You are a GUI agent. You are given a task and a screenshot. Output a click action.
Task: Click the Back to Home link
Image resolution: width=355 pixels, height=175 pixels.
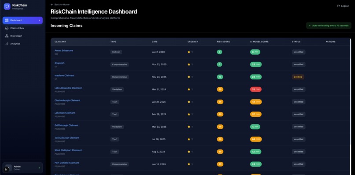(60, 4)
